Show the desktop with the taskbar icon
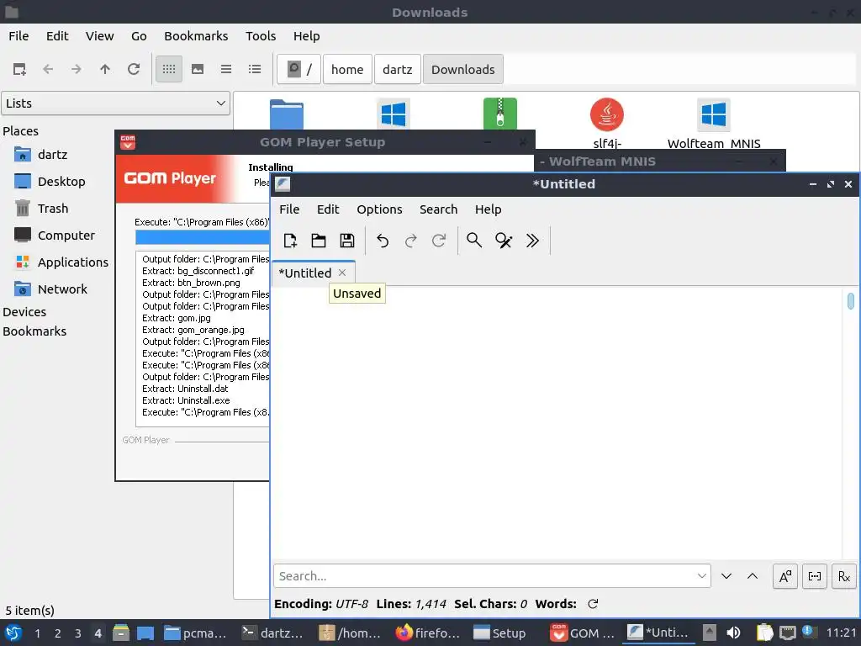This screenshot has height=646, width=861. click(x=145, y=633)
